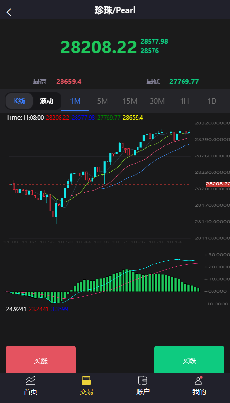230x403 pixels.
Task: Select the 1D timeframe tab
Action: (x=212, y=101)
